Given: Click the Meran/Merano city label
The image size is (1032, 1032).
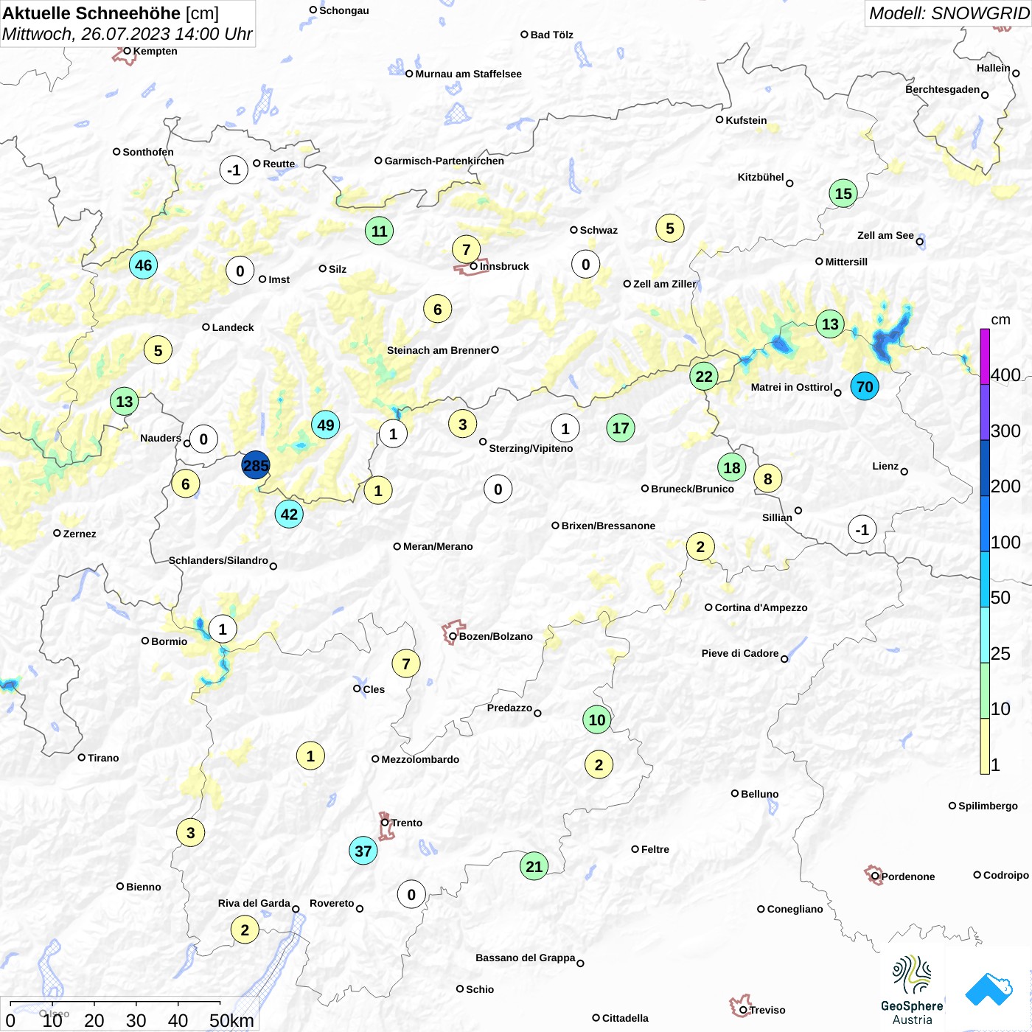Looking at the screenshot, I should [x=438, y=546].
